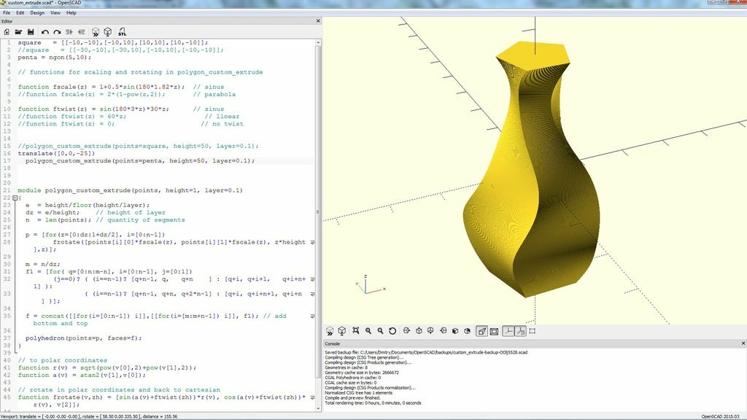This screenshot has height=420, width=747.
Task: Click Render icon in the editor toolbar
Action: [107, 32]
